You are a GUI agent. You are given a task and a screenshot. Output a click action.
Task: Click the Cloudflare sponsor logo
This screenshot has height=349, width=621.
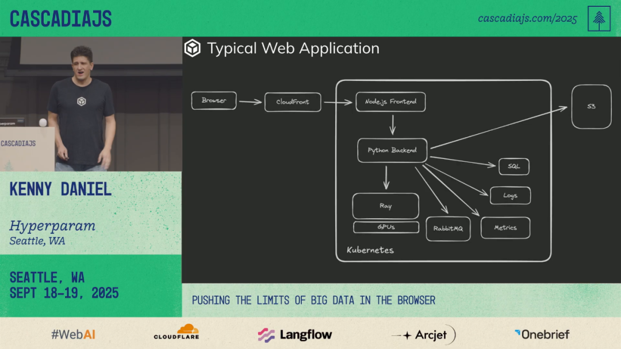point(176,333)
